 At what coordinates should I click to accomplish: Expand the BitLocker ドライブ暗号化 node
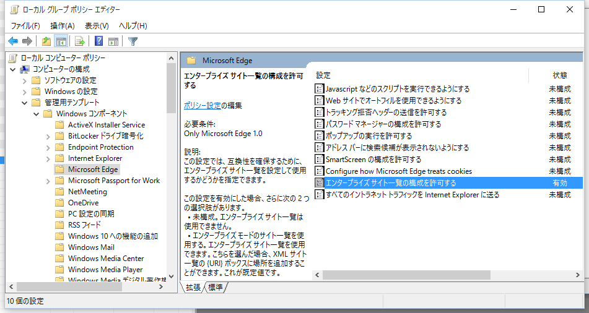point(48,137)
